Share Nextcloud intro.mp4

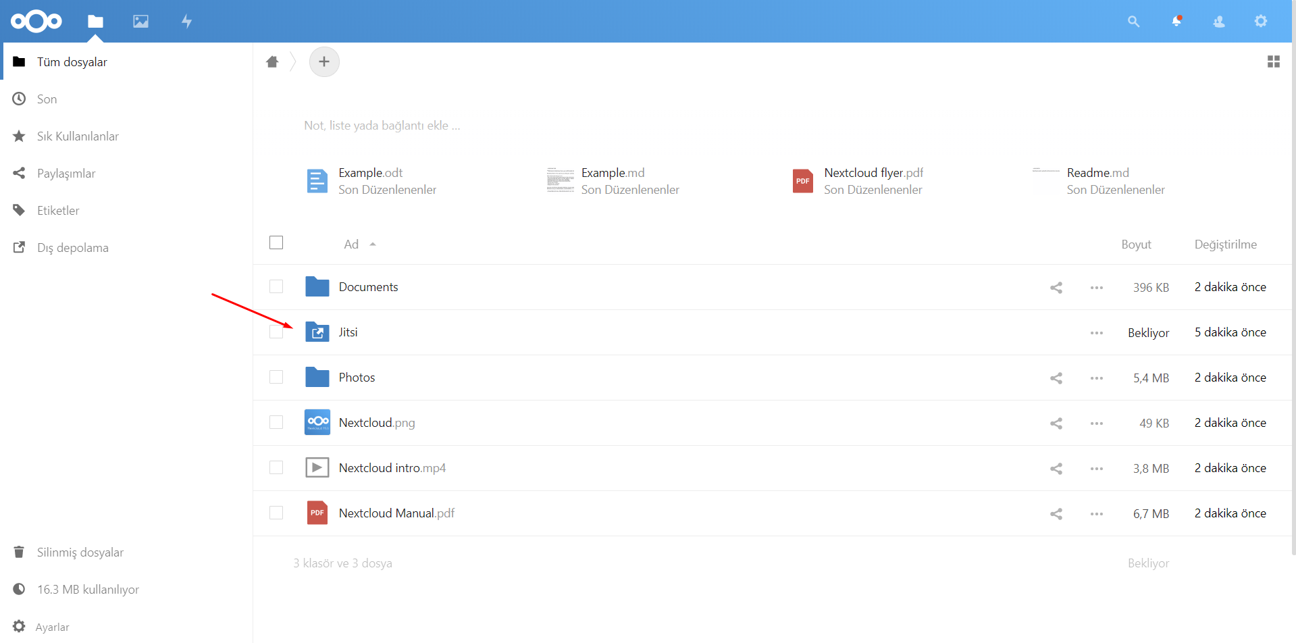coord(1056,469)
